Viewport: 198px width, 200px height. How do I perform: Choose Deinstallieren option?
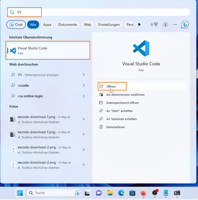pos(141,127)
